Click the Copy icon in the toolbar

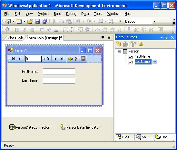click(61, 21)
